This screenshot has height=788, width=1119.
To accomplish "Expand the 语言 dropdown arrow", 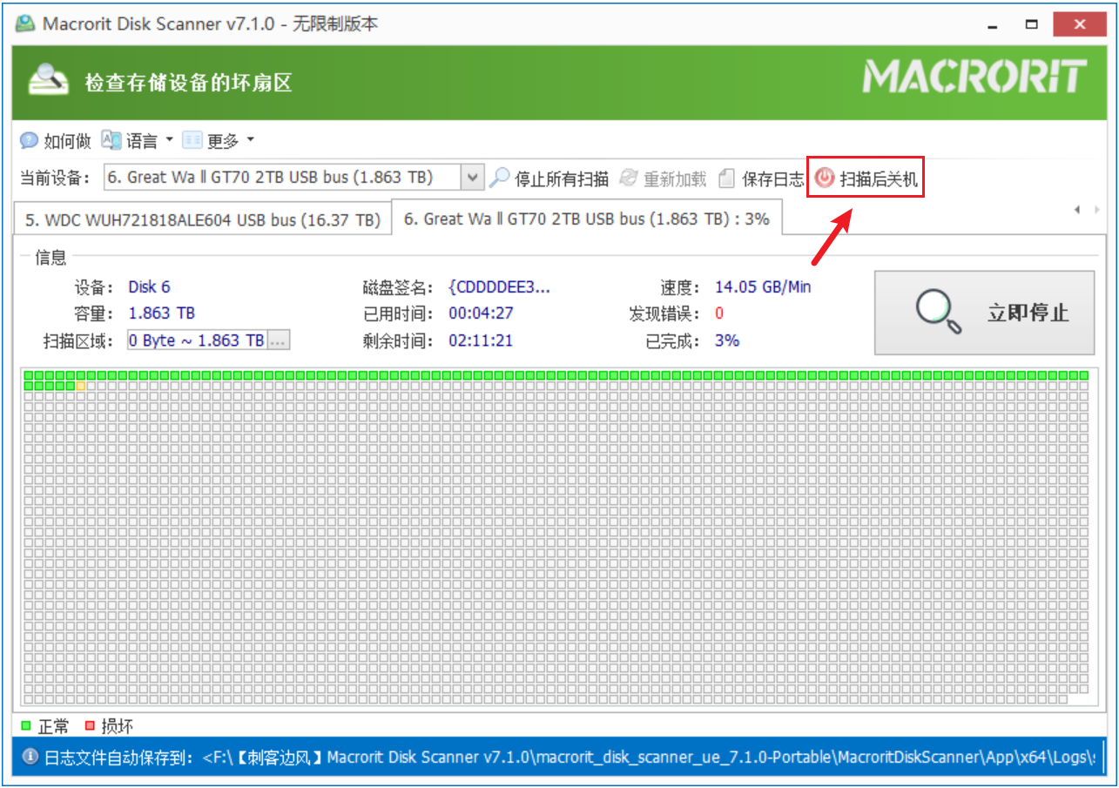I will tap(169, 140).
